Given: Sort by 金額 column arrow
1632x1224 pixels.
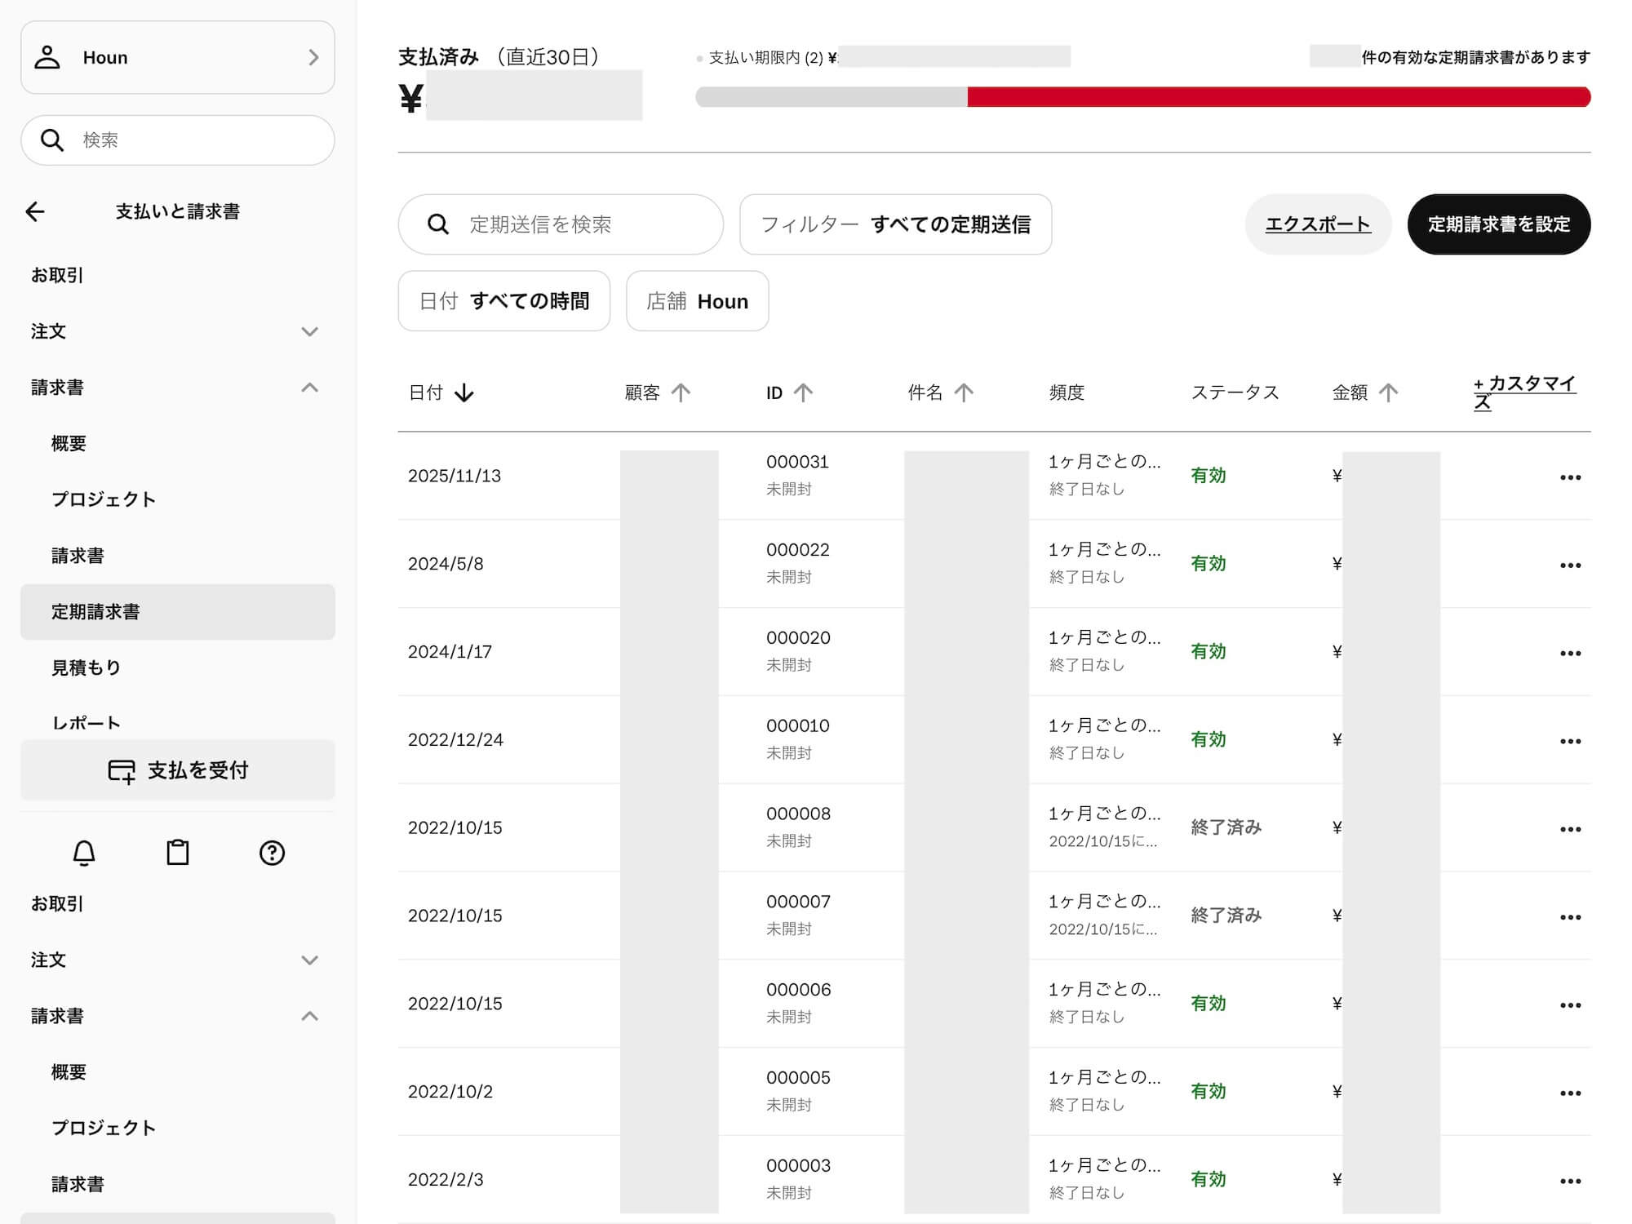Looking at the screenshot, I should click(x=1388, y=393).
